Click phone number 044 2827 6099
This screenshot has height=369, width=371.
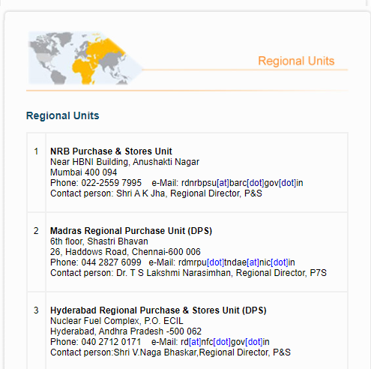[x=111, y=262]
